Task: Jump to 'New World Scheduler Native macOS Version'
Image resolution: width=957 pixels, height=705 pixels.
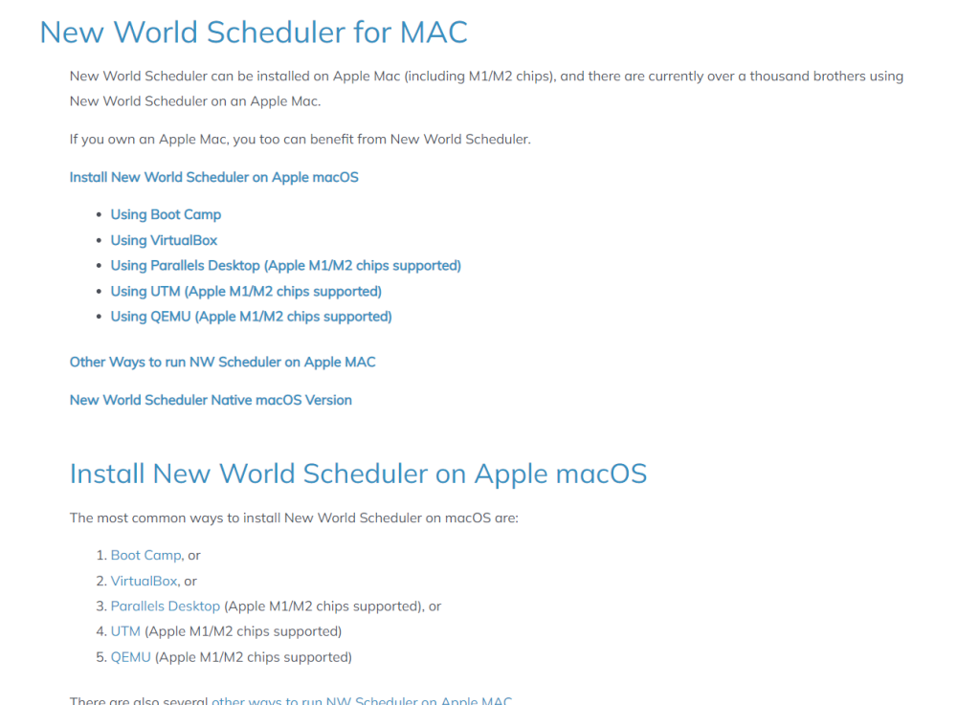Action: (211, 400)
